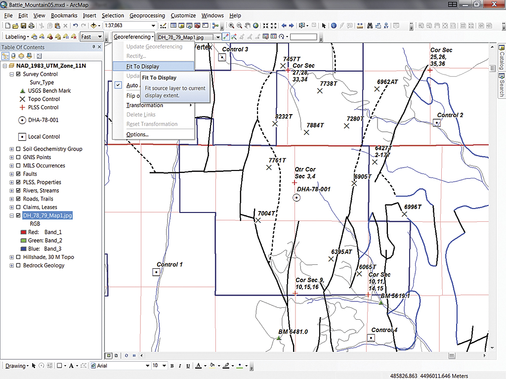Switch TOC to List By Visibility
This screenshot has height=379, width=506.
(x=21, y=56)
